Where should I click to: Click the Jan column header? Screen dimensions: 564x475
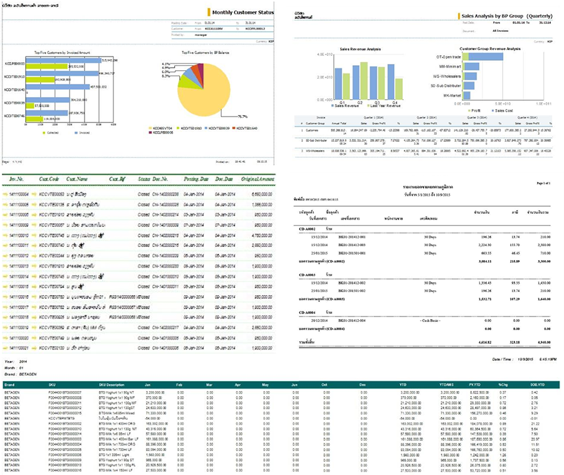click(147, 385)
